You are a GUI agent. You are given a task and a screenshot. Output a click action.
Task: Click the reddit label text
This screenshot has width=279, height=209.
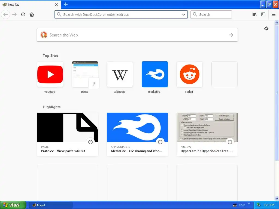(189, 92)
